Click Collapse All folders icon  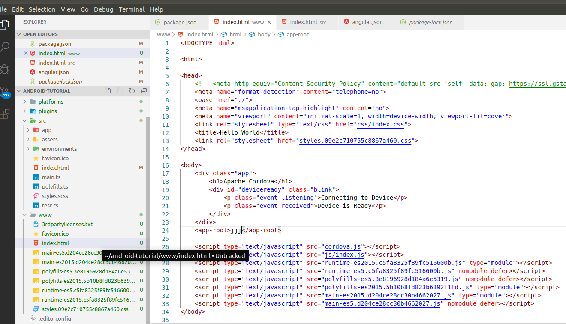click(144, 91)
